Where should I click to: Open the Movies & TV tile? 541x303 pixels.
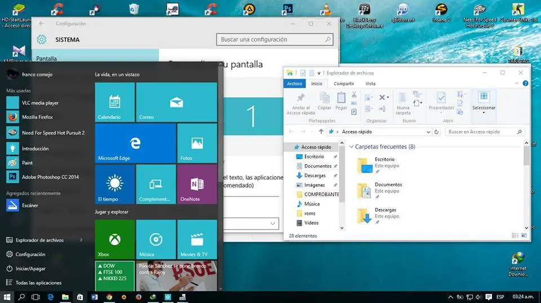197,239
